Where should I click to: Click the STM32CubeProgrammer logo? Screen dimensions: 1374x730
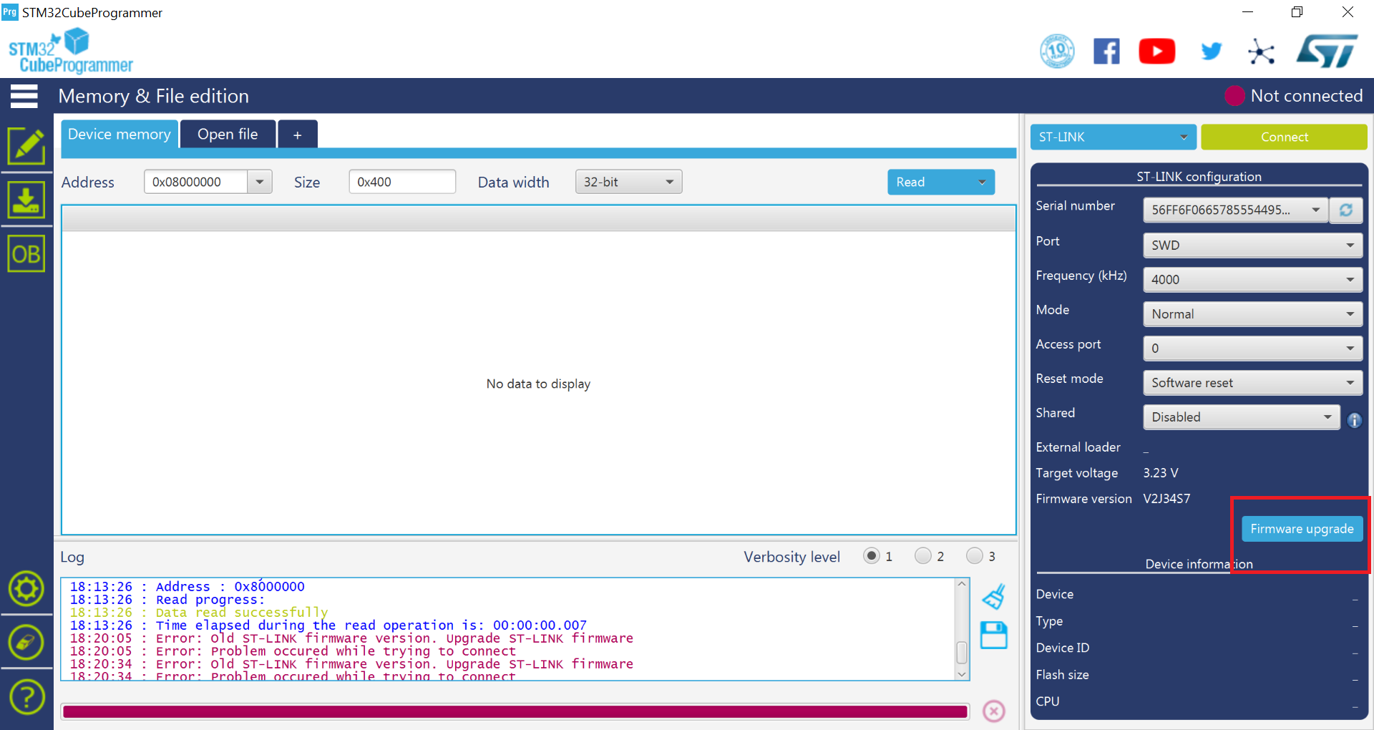click(70, 52)
